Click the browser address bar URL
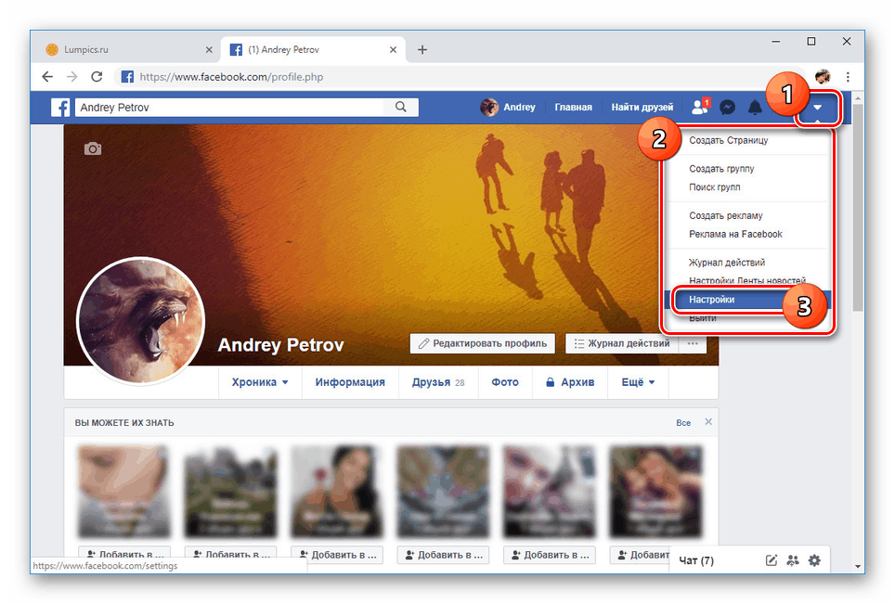 tap(231, 76)
